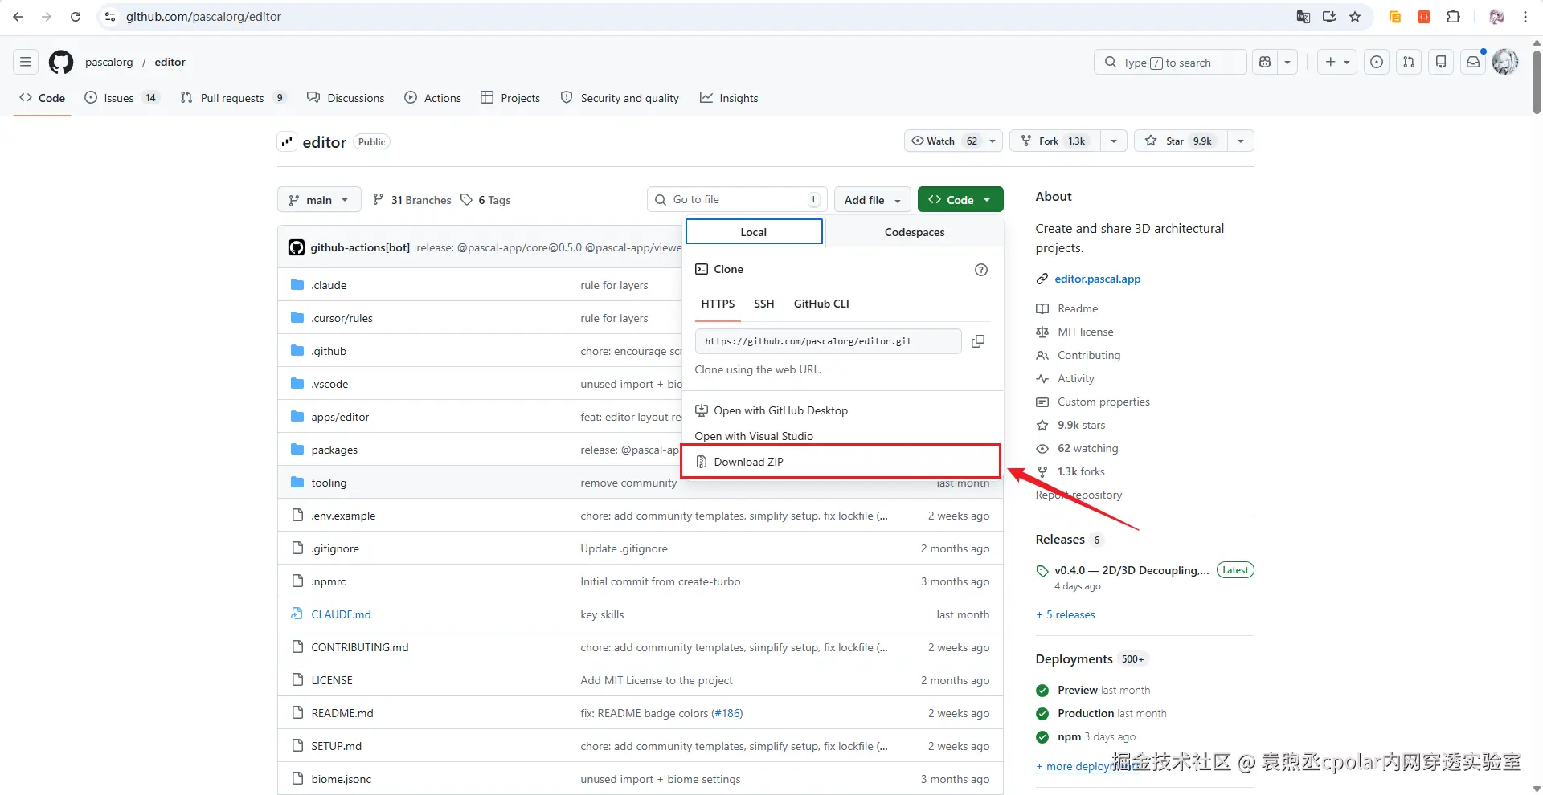The width and height of the screenshot is (1543, 795).
Task: Open the issues icon in header
Action: point(1377,62)
